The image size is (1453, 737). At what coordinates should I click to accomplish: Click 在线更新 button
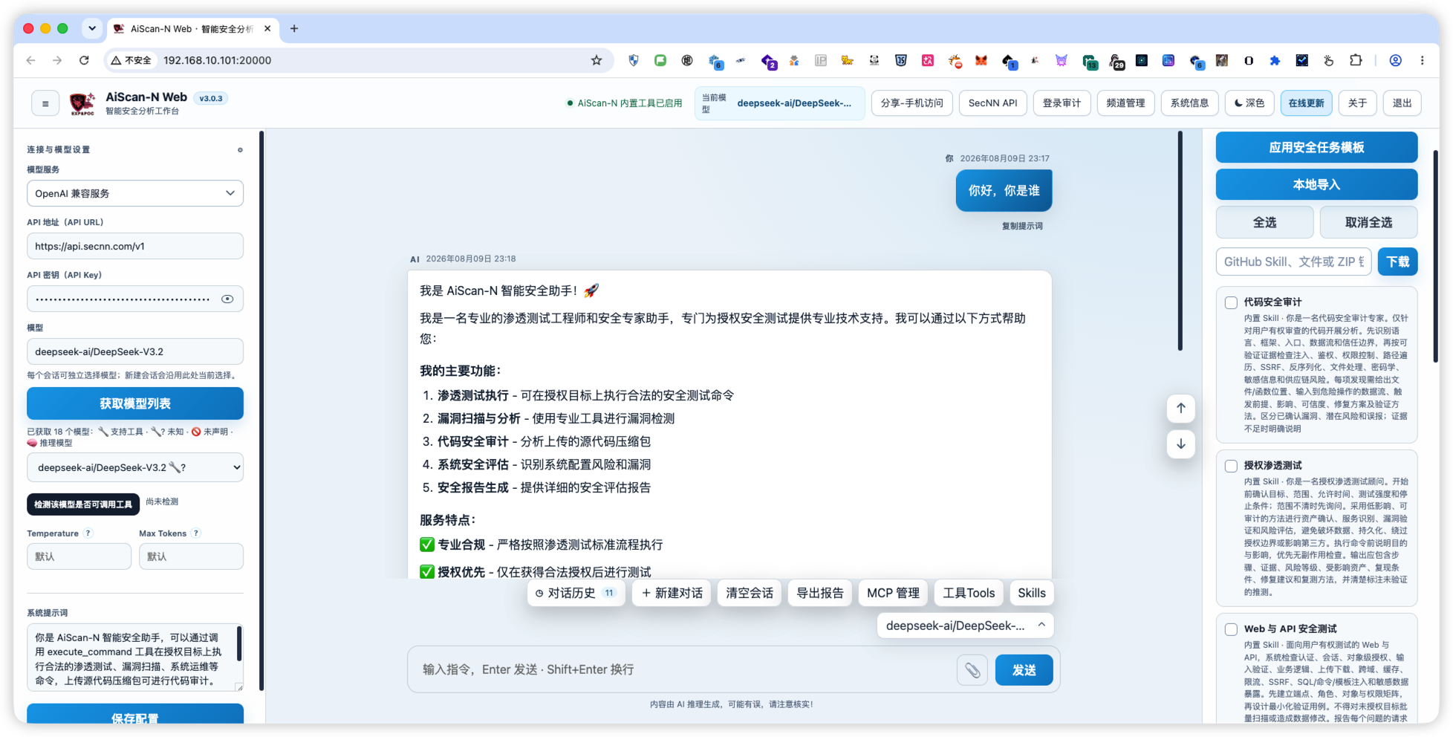1306,103
